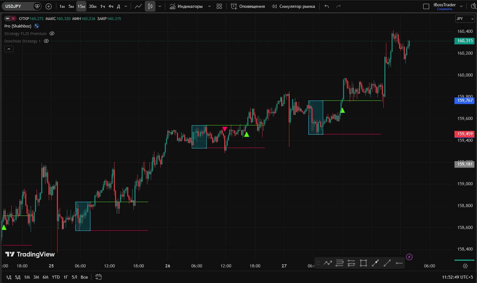Switch to the line chart type
Image resolution: width=477 pixels, height=283 pixels.
(138, 6)
